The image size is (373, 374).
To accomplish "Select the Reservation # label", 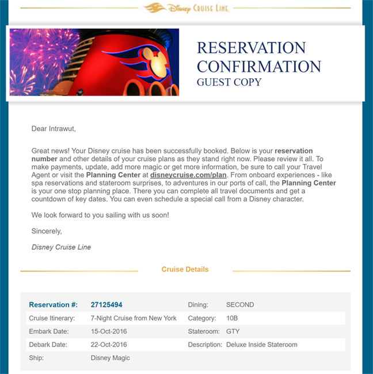I will 53,305.
